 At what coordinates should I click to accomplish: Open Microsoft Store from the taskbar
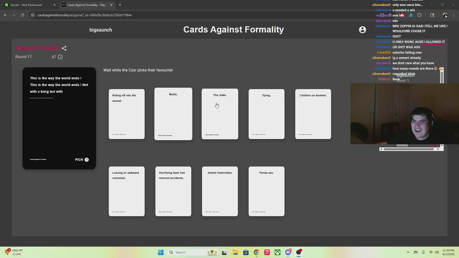[246, 252]
